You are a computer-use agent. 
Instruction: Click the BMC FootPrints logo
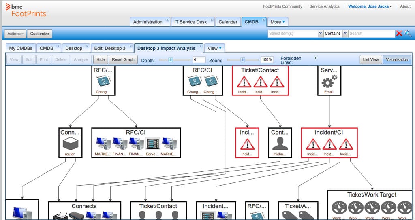coord(26,11)
